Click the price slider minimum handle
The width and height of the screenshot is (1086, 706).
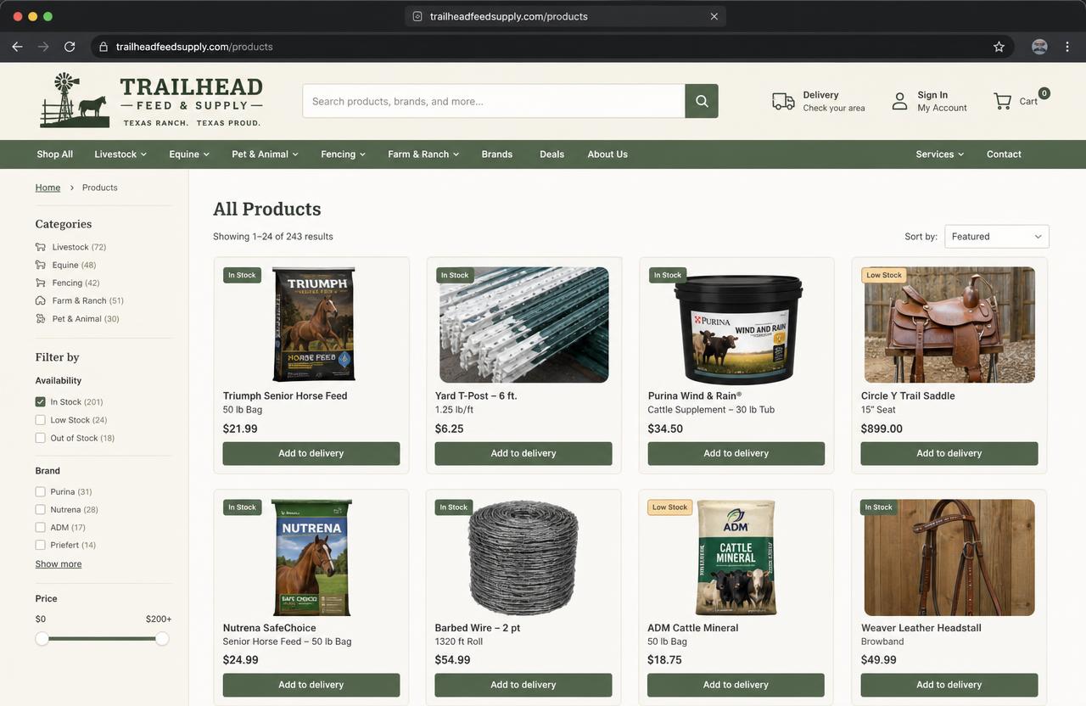[x=42, y=638]
